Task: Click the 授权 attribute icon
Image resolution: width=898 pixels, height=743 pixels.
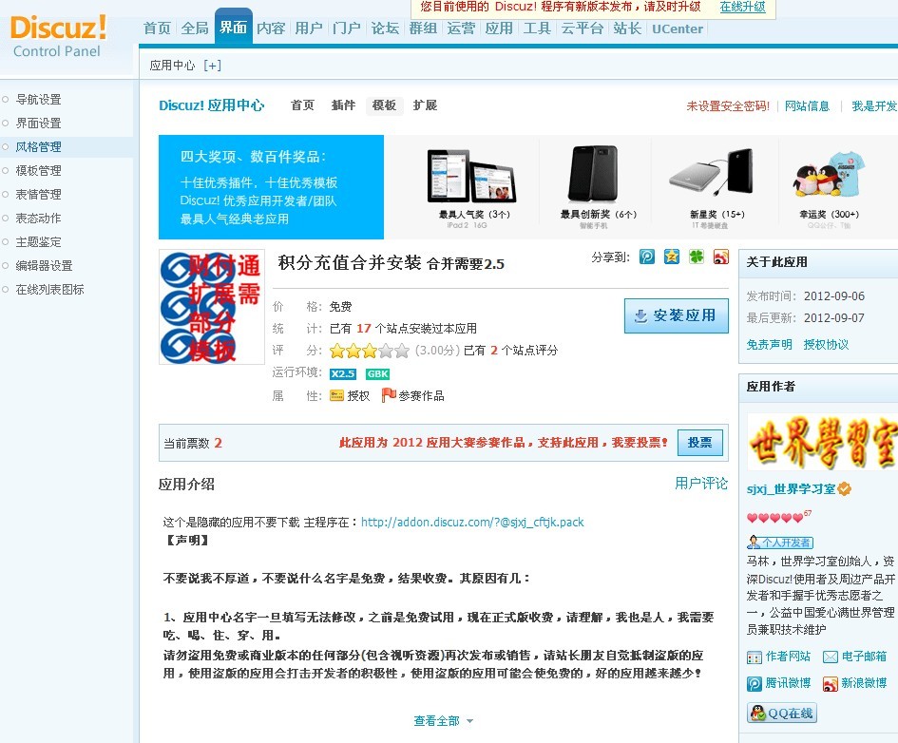Action: 336,395
